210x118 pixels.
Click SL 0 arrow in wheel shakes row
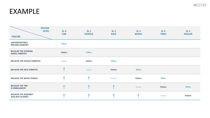(x=64, y=78)
